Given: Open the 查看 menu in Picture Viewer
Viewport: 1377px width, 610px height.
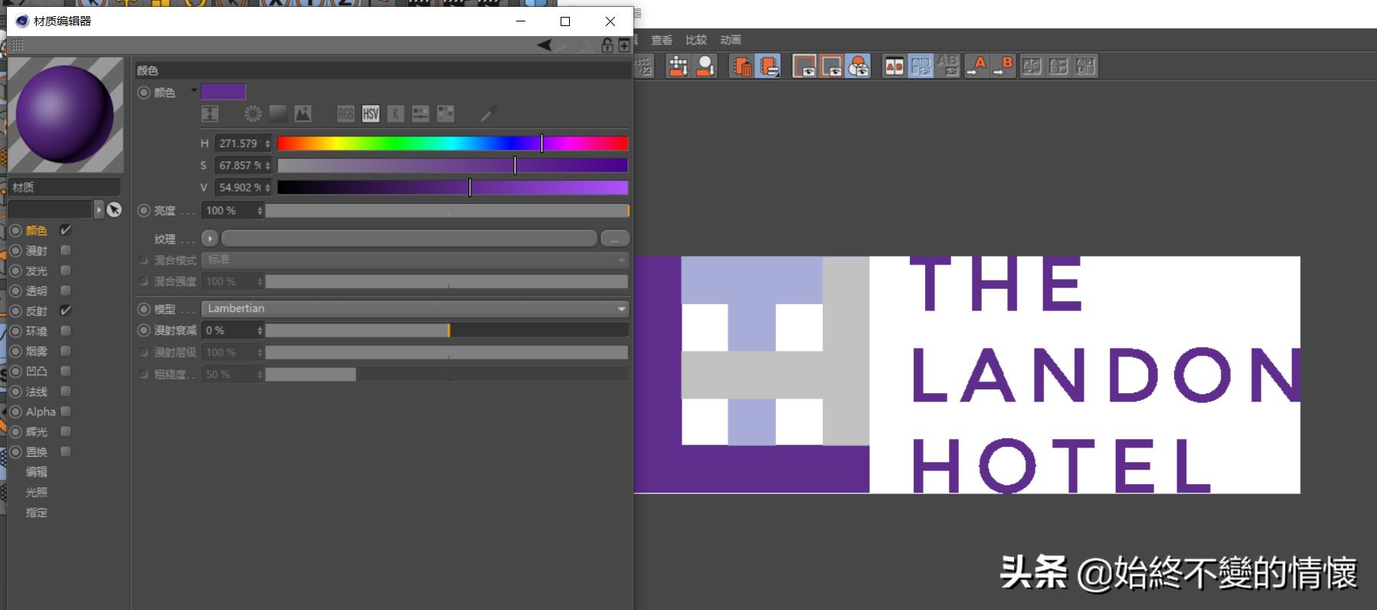Looking at the screenshot, I should point(662,40).
